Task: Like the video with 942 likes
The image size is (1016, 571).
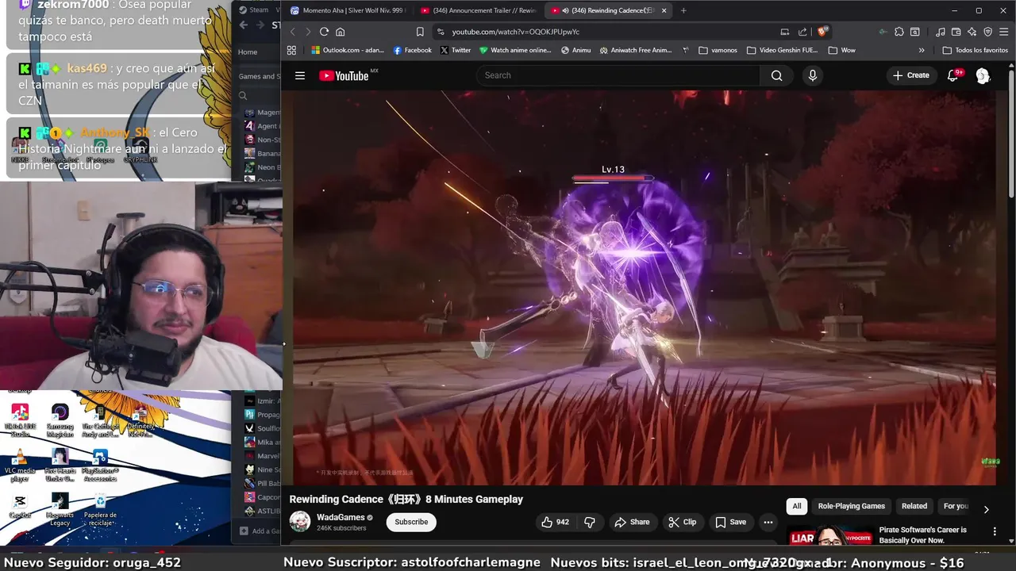Action: coord(555,522)
